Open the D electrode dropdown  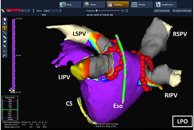tap(25, 11)
